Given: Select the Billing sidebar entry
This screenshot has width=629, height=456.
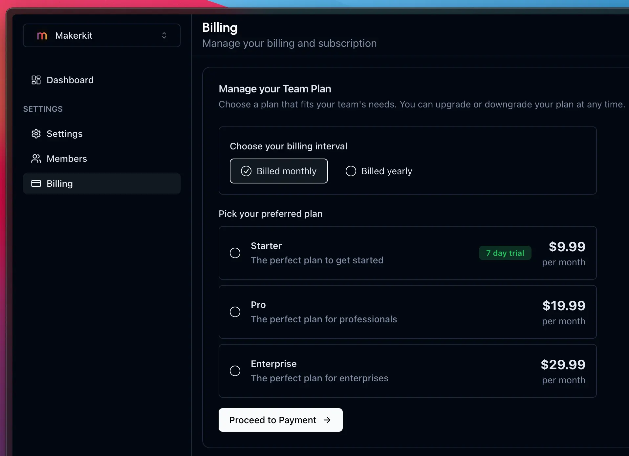Looking at the screenshot, I should [59, 183].
